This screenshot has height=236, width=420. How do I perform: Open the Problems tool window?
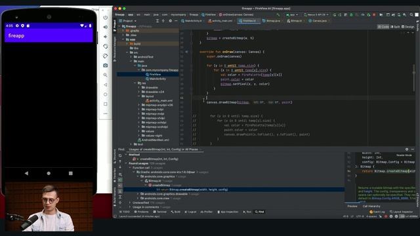coord(142,212)
